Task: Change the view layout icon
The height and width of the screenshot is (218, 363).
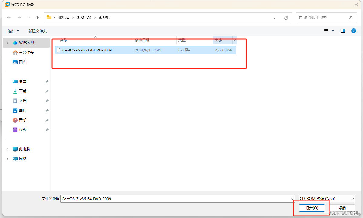Action: 326,31
